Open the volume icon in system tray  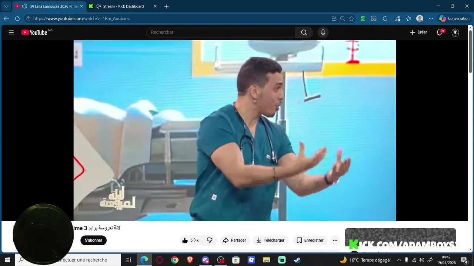421,260
